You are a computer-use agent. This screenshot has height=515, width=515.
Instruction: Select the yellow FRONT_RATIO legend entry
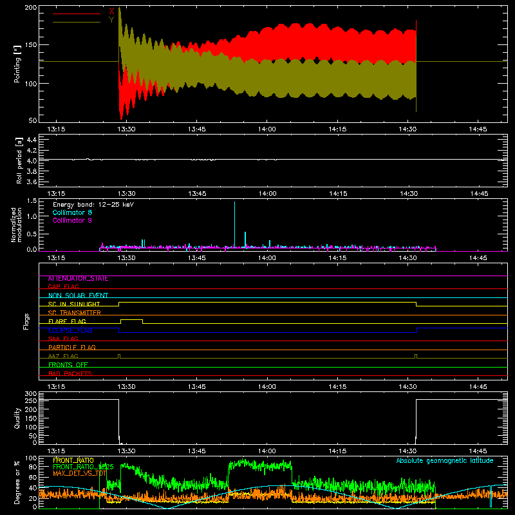(73, 460)
